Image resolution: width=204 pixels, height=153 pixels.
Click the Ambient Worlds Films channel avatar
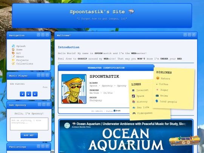coord(67,125)
